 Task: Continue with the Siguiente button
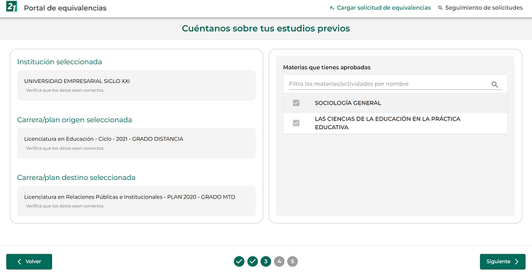[502, 262]
